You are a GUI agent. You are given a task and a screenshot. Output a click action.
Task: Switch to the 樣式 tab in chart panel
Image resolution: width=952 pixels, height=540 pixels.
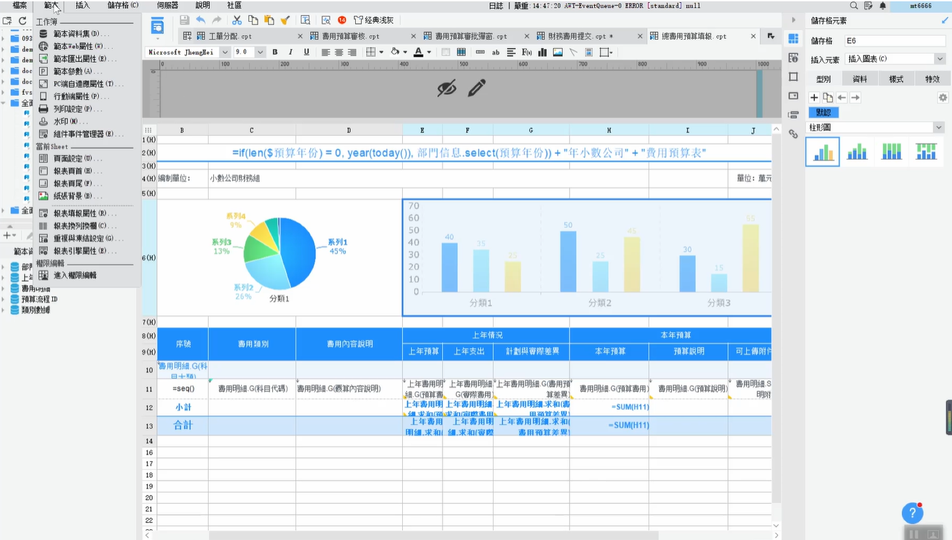coord(896,79)
